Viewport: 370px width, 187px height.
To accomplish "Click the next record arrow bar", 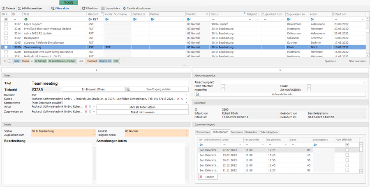I will (280, 70).
